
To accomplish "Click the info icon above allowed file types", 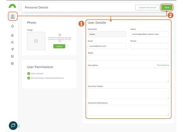I will coord(60,35).
